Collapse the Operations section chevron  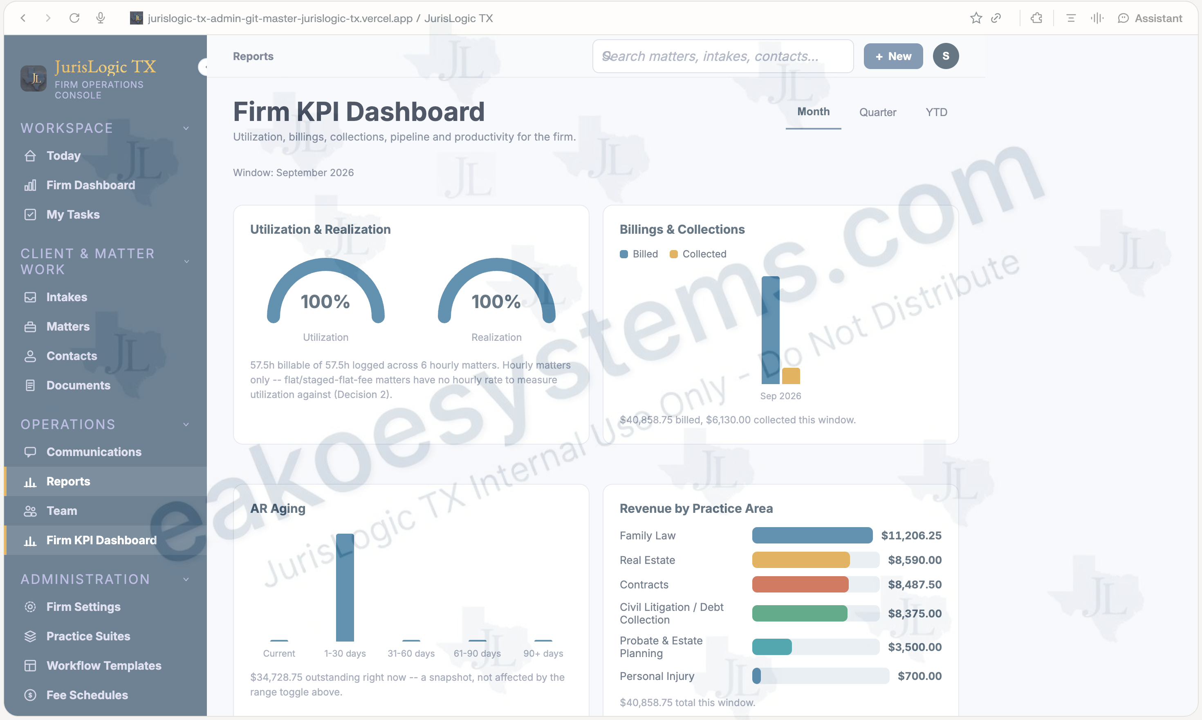pyautogui.click(x=186, y=425)
